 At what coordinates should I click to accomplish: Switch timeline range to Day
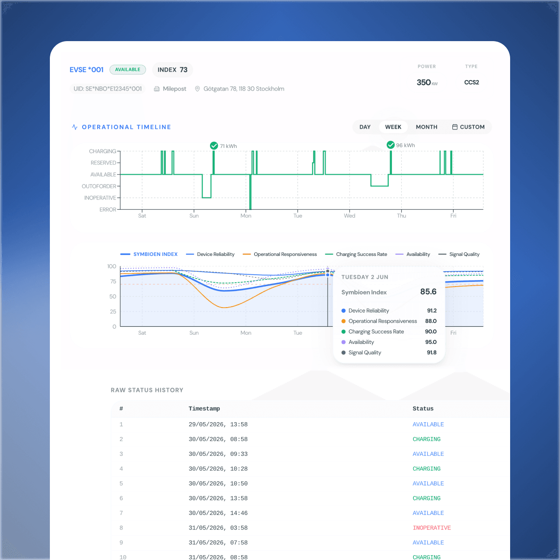(x=365, y=127)
